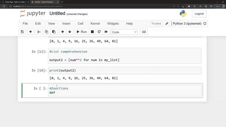Cut selected cells with scissors icon
The width and height of the screenshot is (226, 127).
click(39, 32)
